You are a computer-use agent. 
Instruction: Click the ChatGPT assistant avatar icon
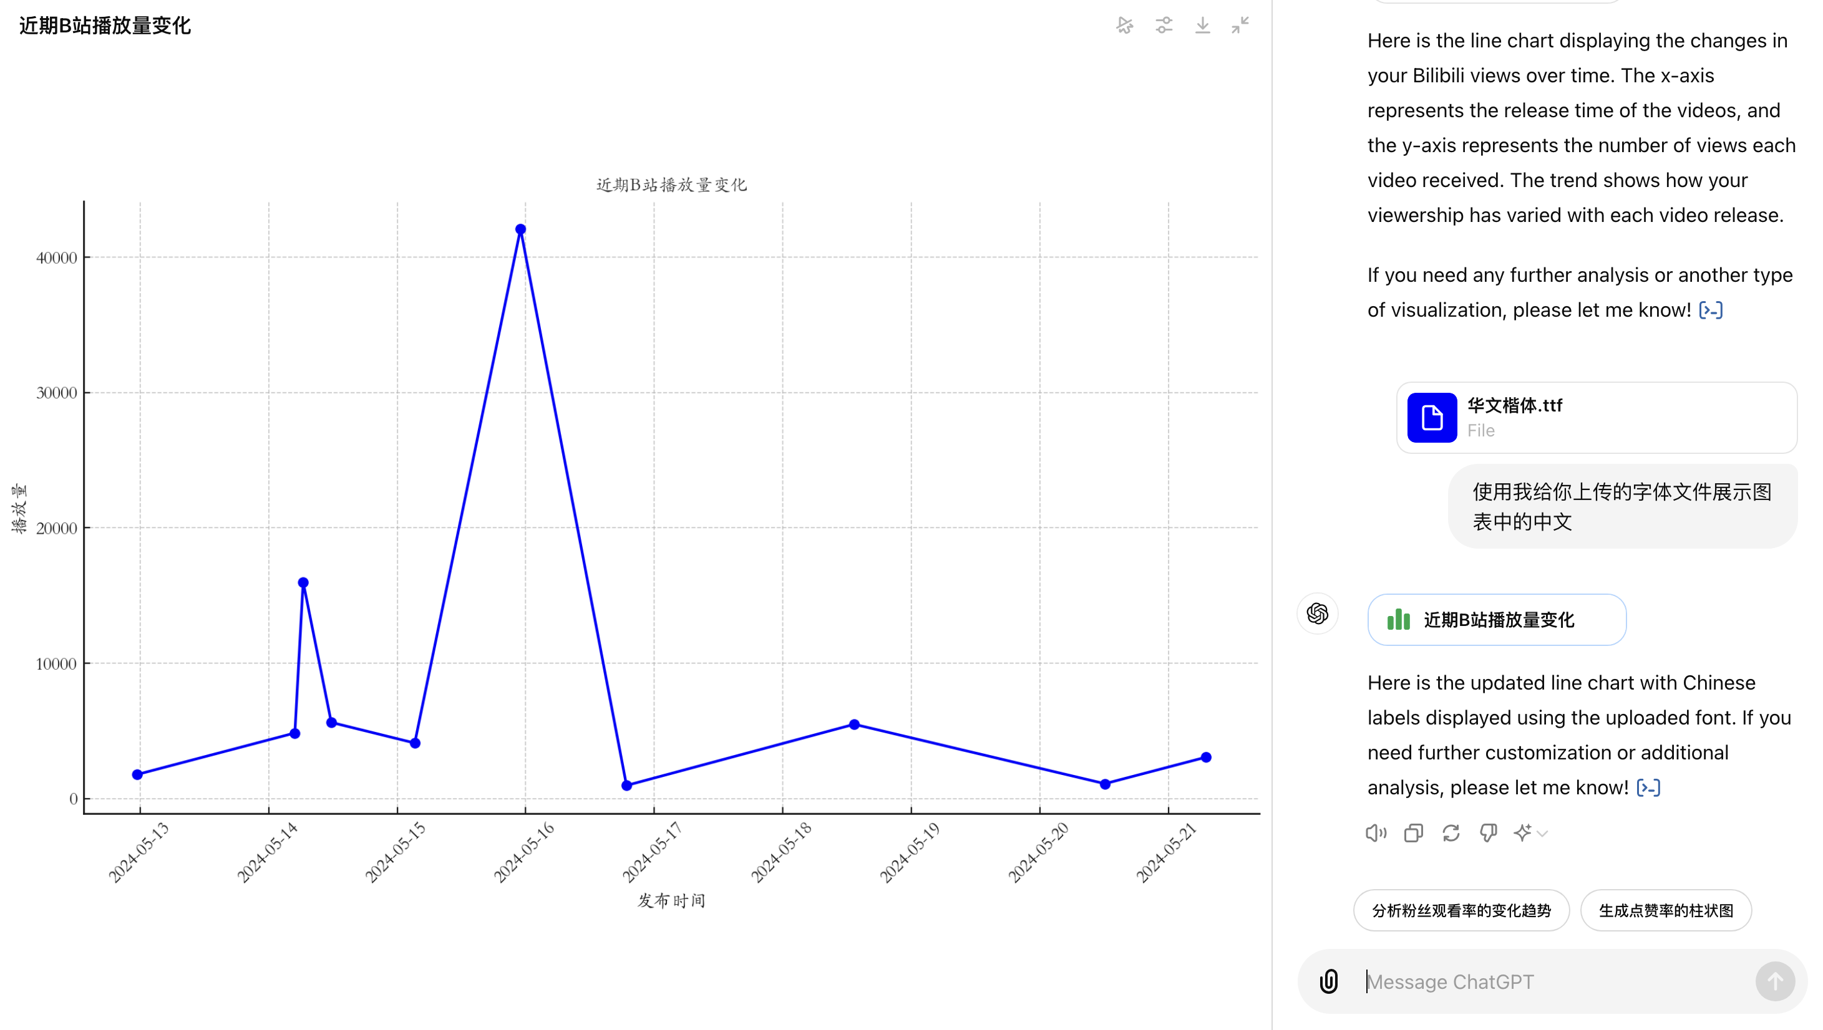tap(1317, 614)
